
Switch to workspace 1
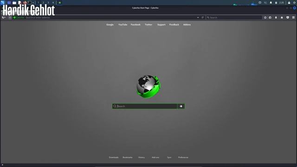click(x=38, y=3)
